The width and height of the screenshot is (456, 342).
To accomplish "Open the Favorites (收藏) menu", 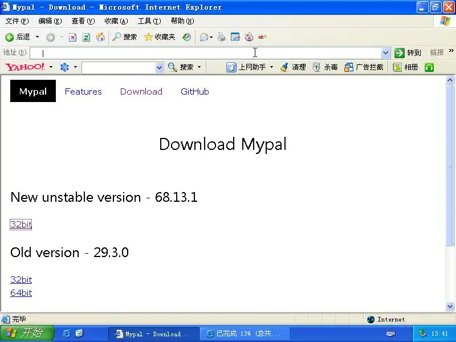I will 116,21.
